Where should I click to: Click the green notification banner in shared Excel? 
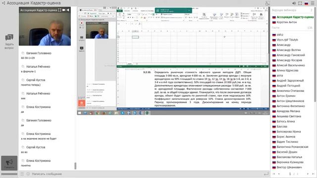coord(173,10)
